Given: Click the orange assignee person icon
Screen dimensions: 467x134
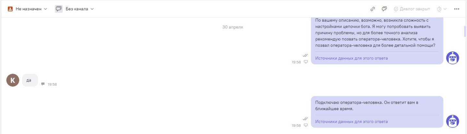Looking at the screenshot, I should (10, 9).
